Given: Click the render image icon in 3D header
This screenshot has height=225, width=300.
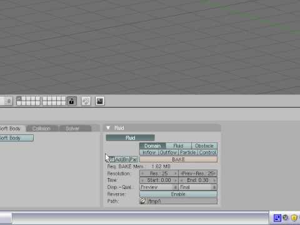Looking at the screenshot, I should pos(100,101).
